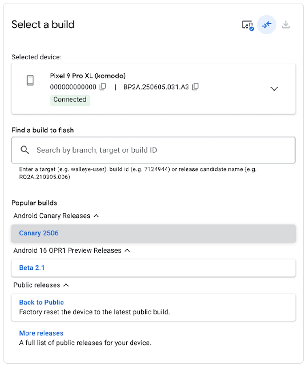This screenshot has width=306, height=366.
Task: Collapse the Public releases section
Action: pyautogui.click(x=66, y=285)
